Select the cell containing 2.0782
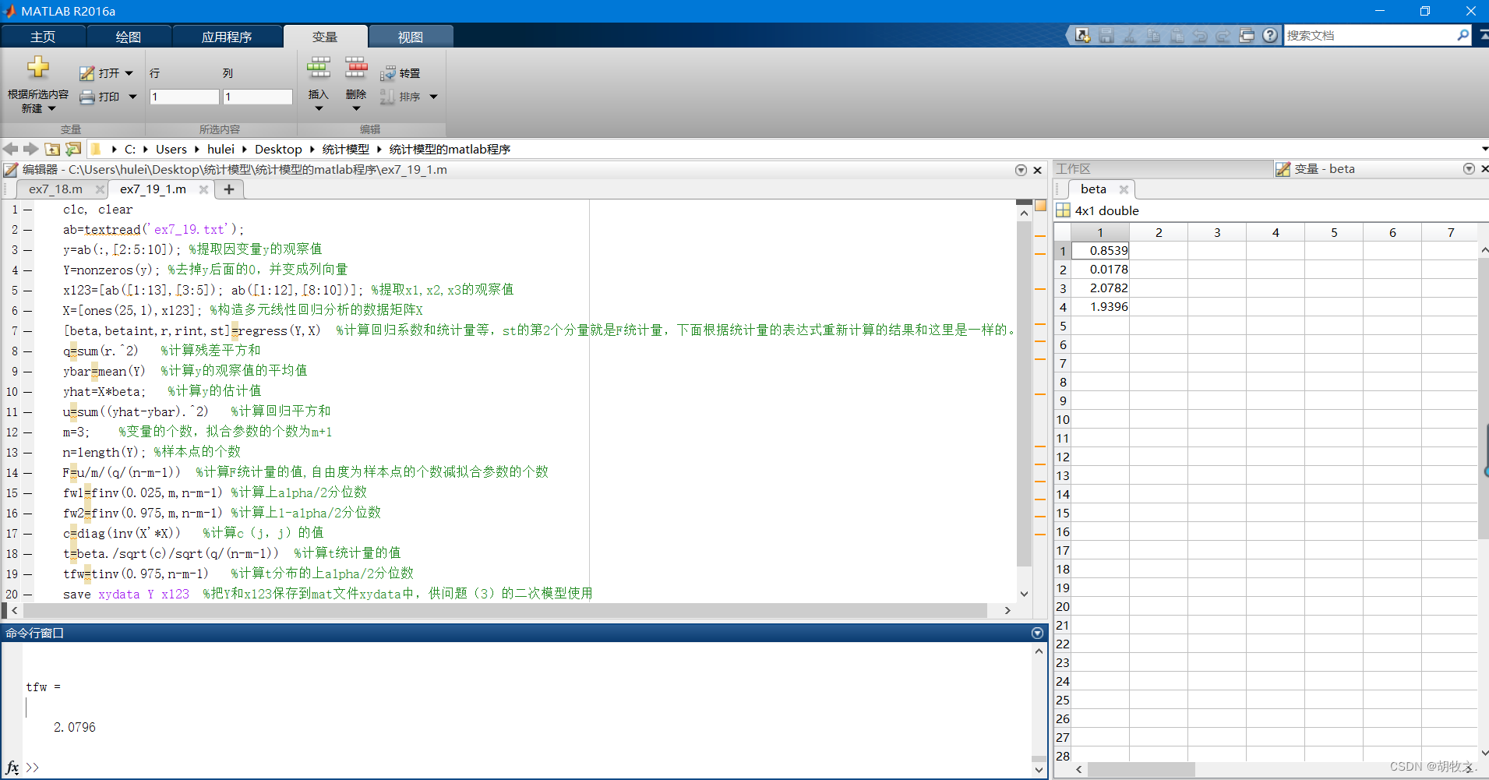Image resolution: width=1489 pixels, height=780 pixels. [1100, 288]
